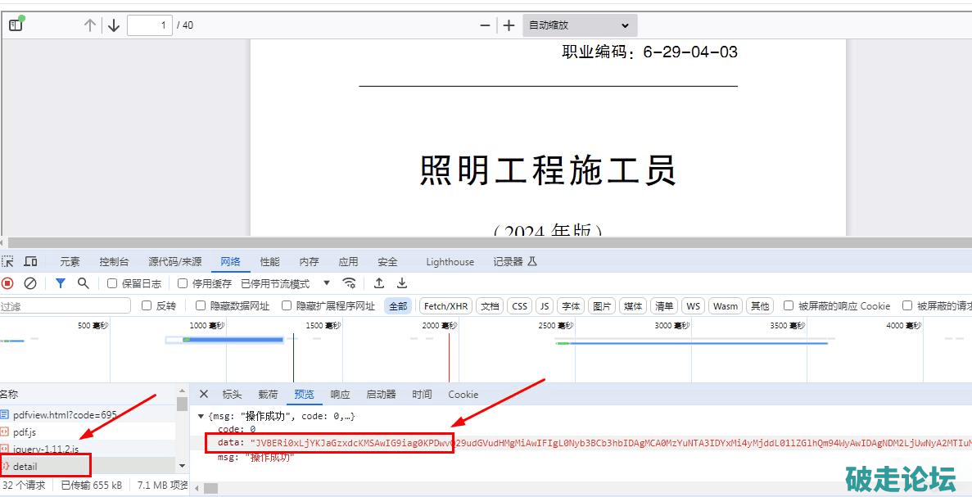Collapse the JSON response object tree

point(201,417)
